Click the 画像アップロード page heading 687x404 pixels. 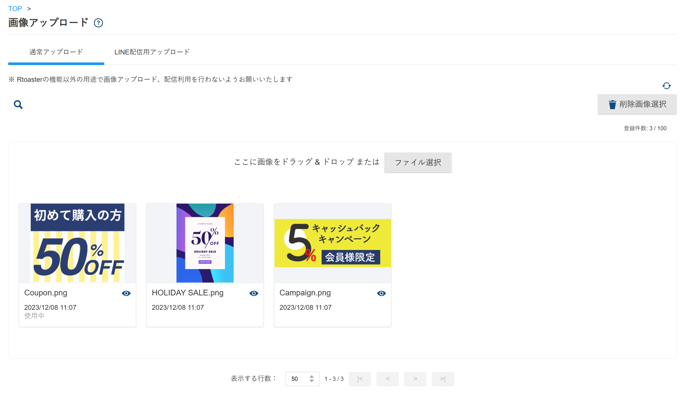tap(48, 23)
